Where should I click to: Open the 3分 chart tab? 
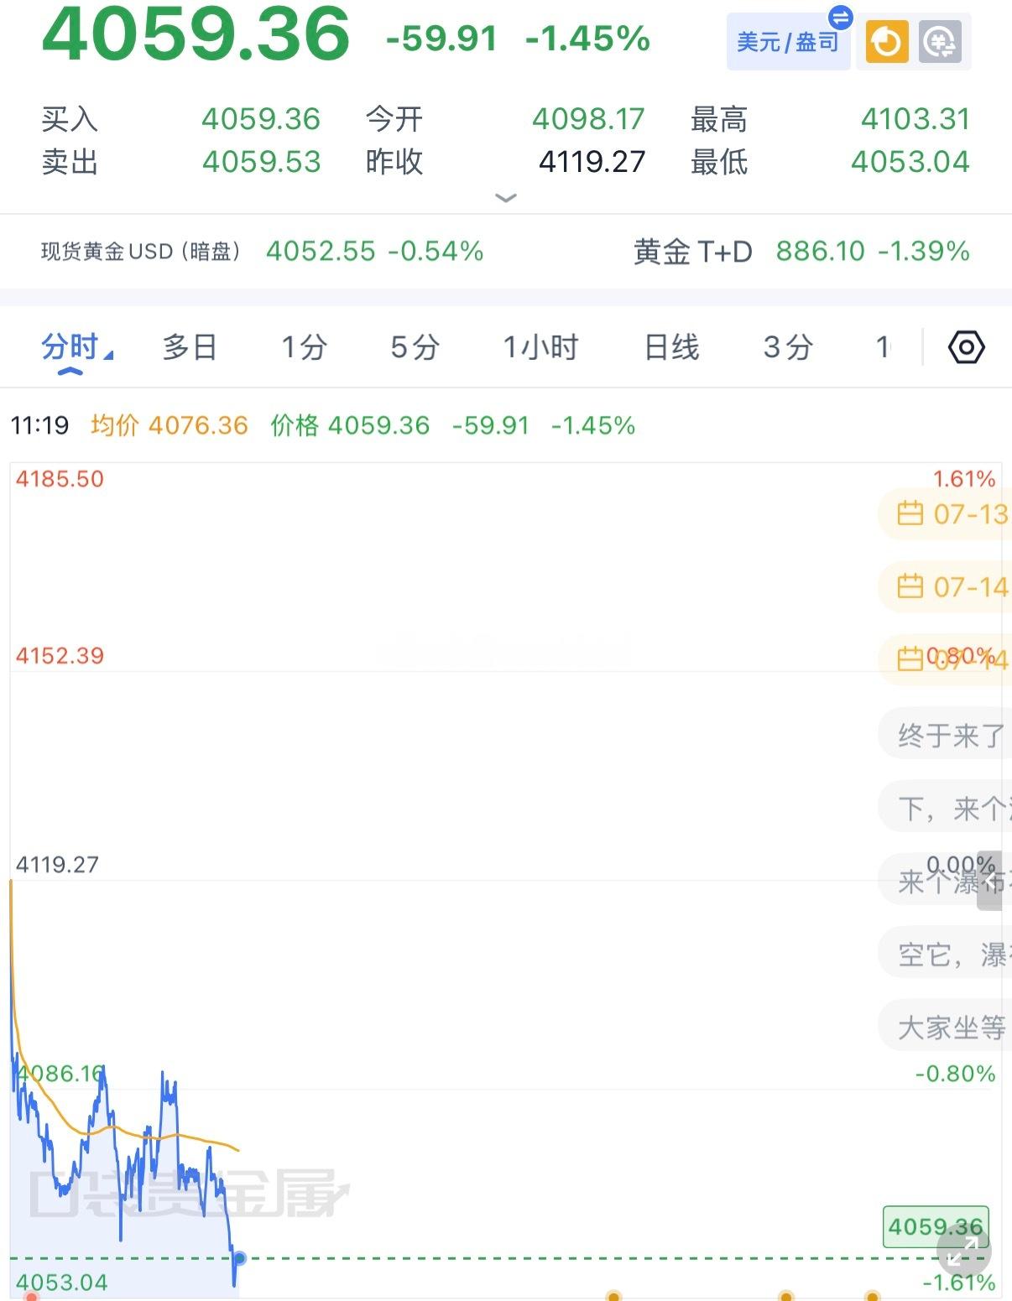(x=788, y=347)
